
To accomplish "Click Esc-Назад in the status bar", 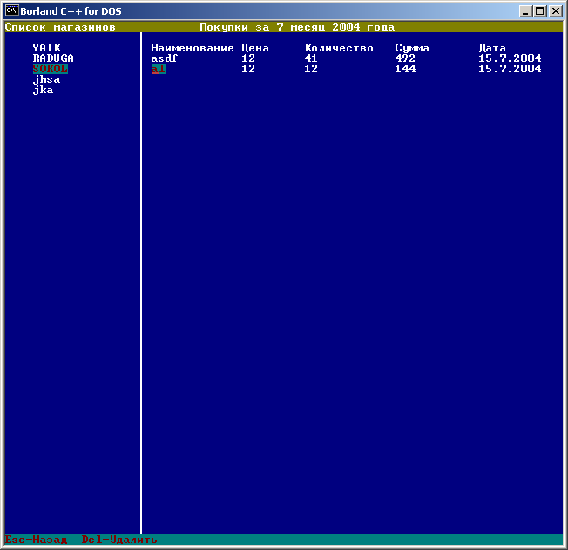I will coord(37,540).
